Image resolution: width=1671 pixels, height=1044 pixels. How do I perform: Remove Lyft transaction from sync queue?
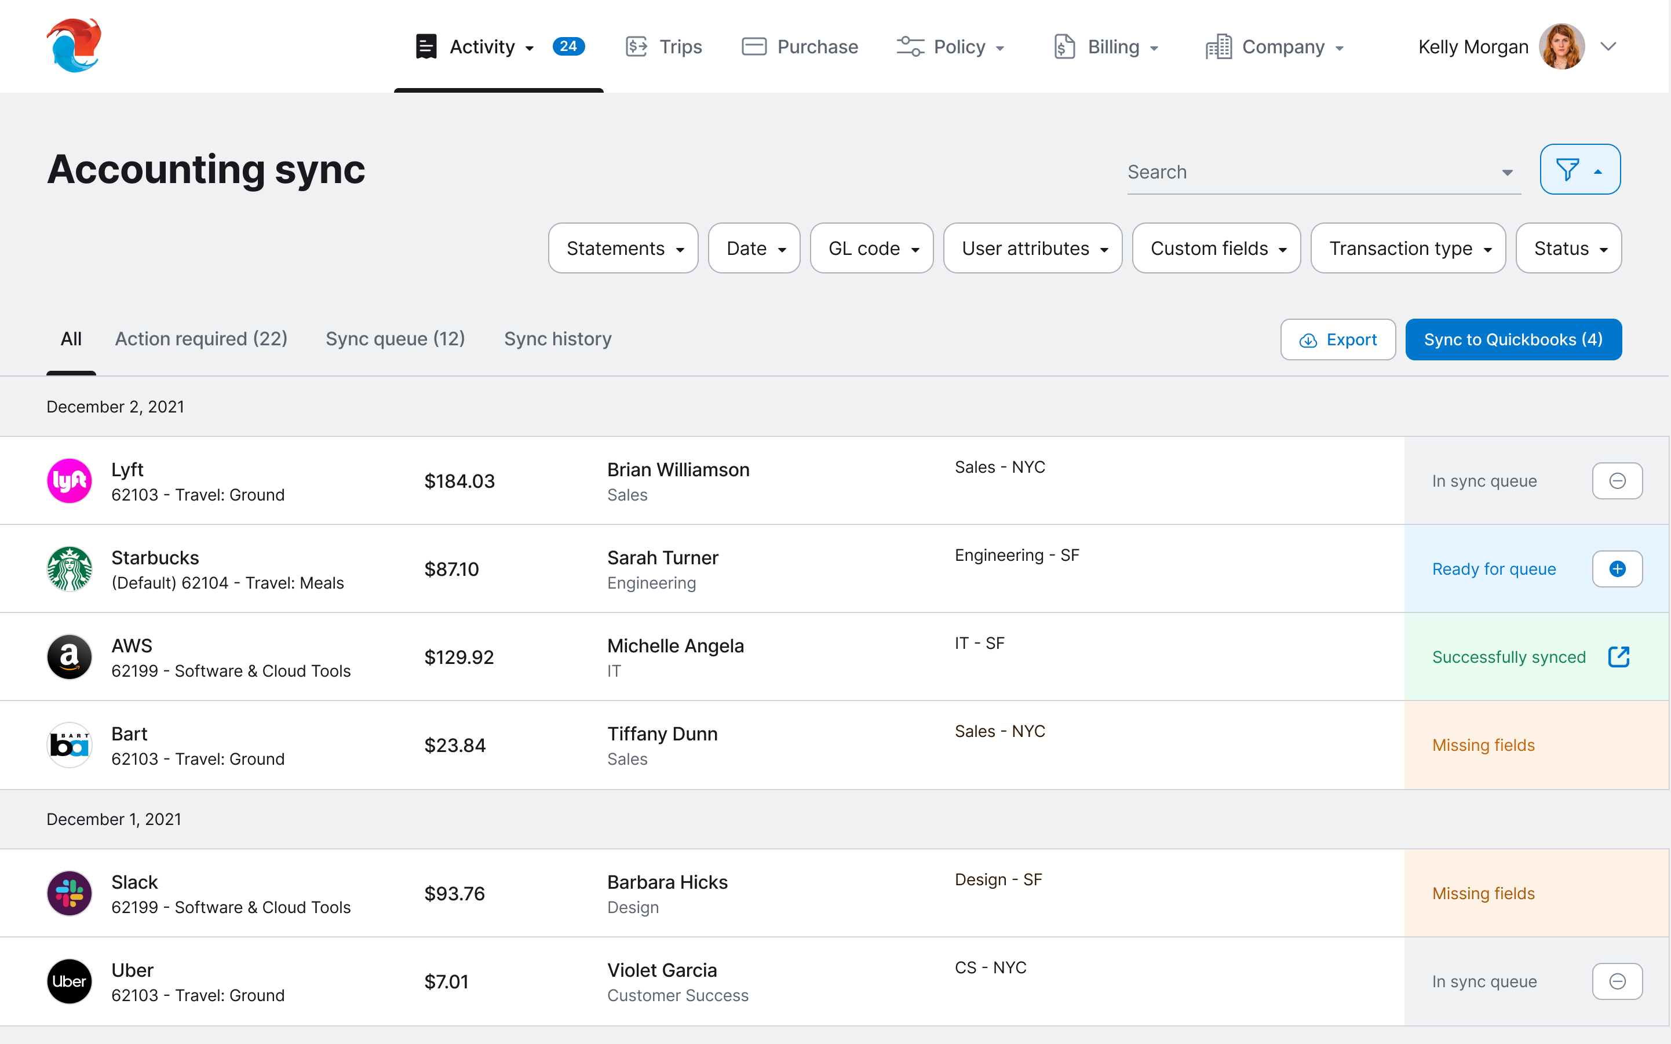point(1617,480)
